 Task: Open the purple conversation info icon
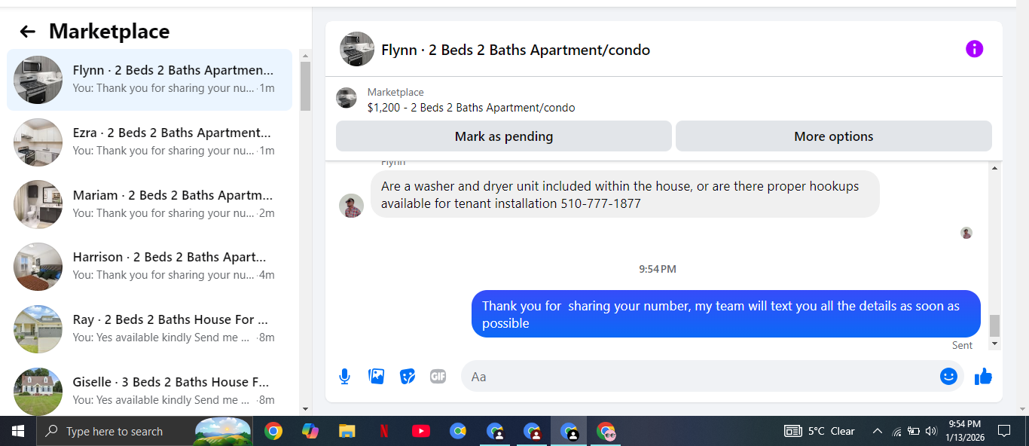[974, 49]
